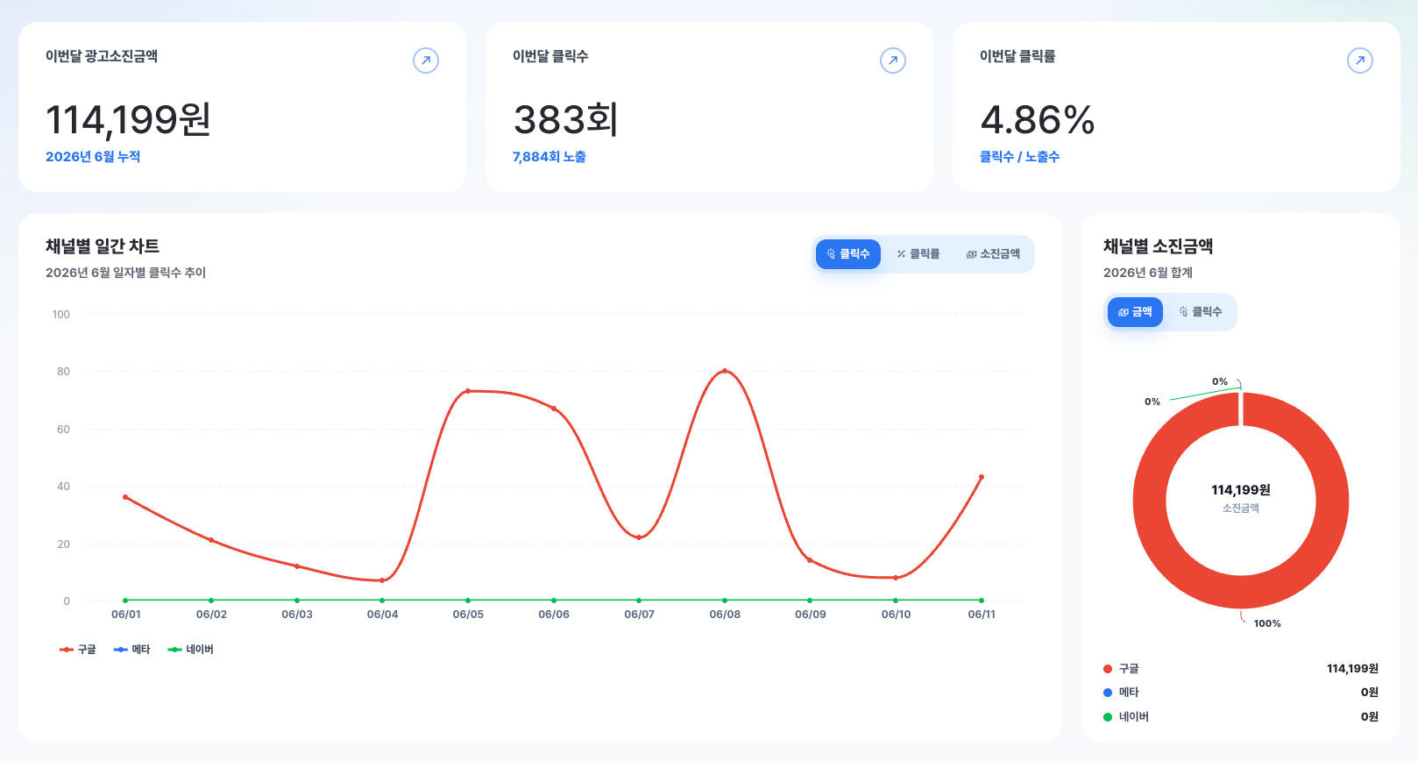Screen dimensions: 1418x761
Task: Switch the daily chart to the 클릭률 tab
Action: (918, 254)
